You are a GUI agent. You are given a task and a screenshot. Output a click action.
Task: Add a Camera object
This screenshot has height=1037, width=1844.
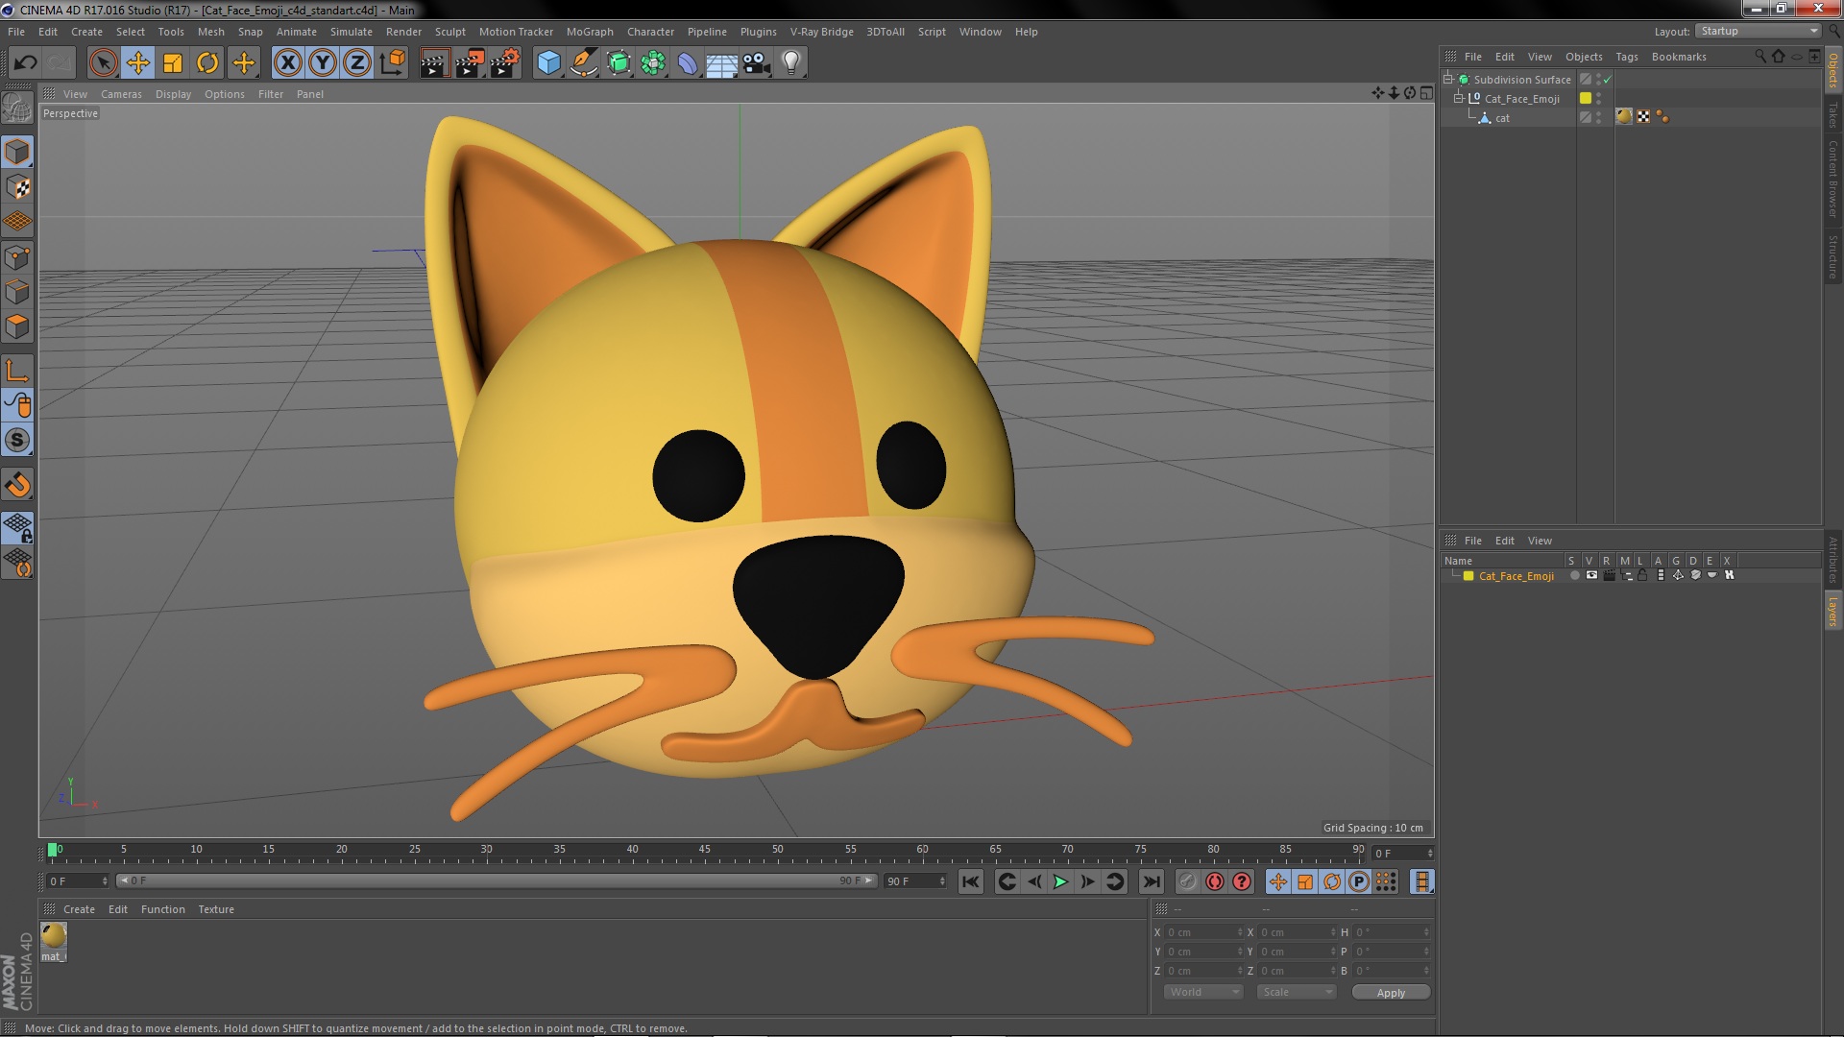click(x=757, y=63)
